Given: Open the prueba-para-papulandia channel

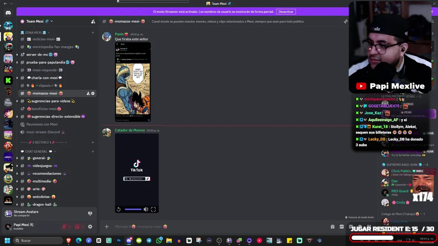Looking at the screenshot, I should point(57,63).
